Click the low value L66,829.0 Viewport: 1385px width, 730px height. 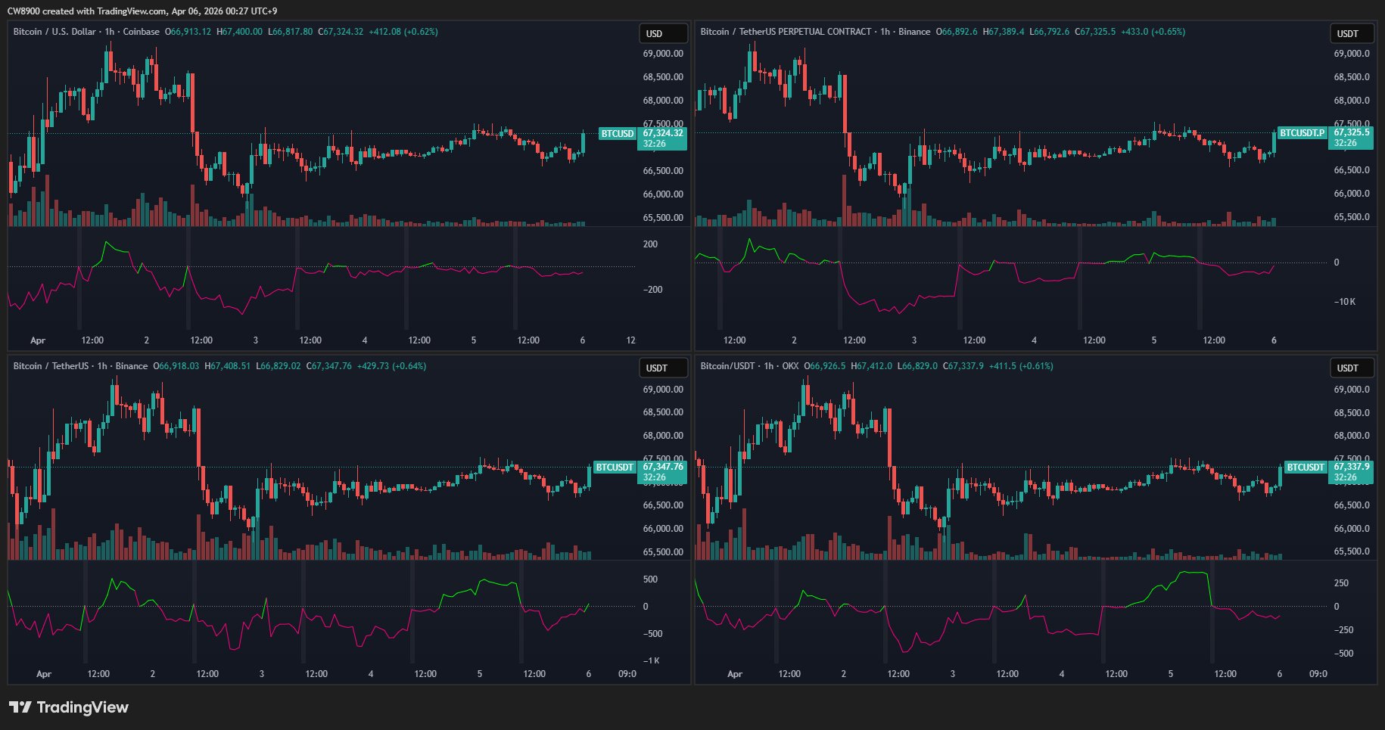pyautogui.click(x=918, y=366)
